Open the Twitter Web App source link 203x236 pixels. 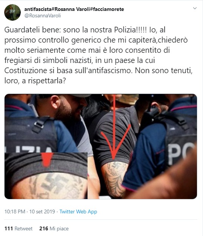tap(78, 211)
